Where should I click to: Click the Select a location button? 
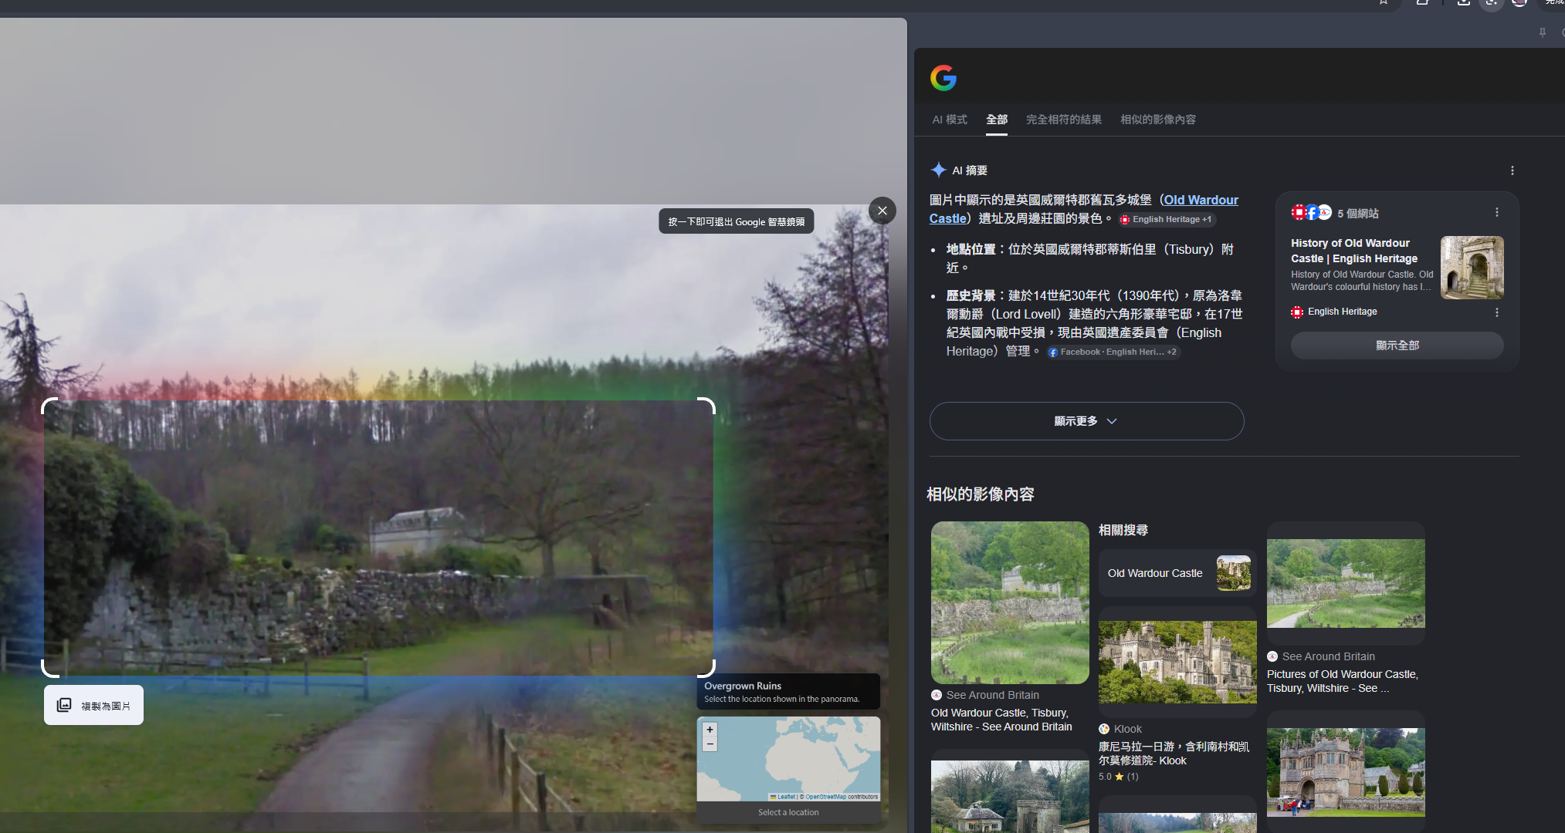[788, 812]
